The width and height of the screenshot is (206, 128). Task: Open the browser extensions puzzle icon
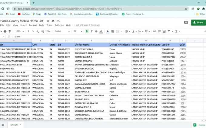(x=204, y=9)
